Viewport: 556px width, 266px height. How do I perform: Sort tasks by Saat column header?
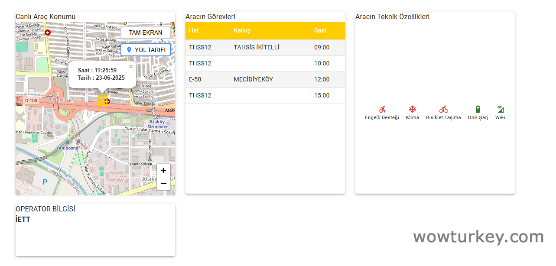(320, 31)
